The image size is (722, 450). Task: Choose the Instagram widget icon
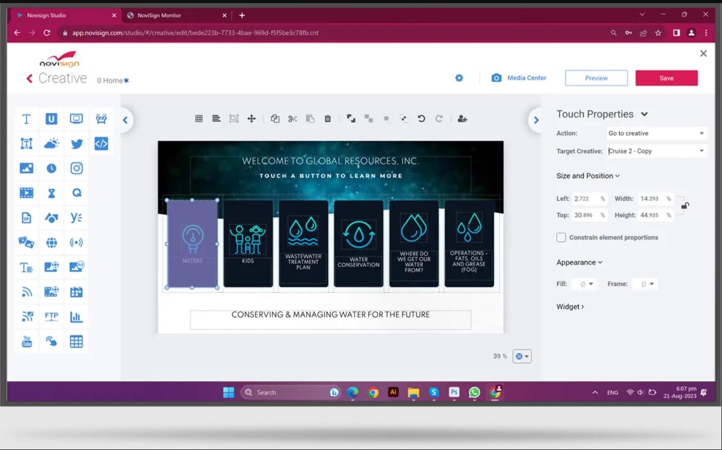click(x=76, y=168)
